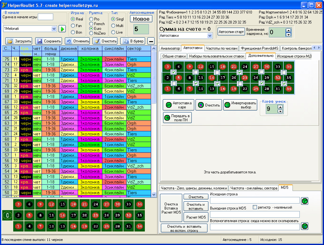Viewport: 324px width, 245px height.
Task: Select the French roulette radio button
Action: pos(91,24)
